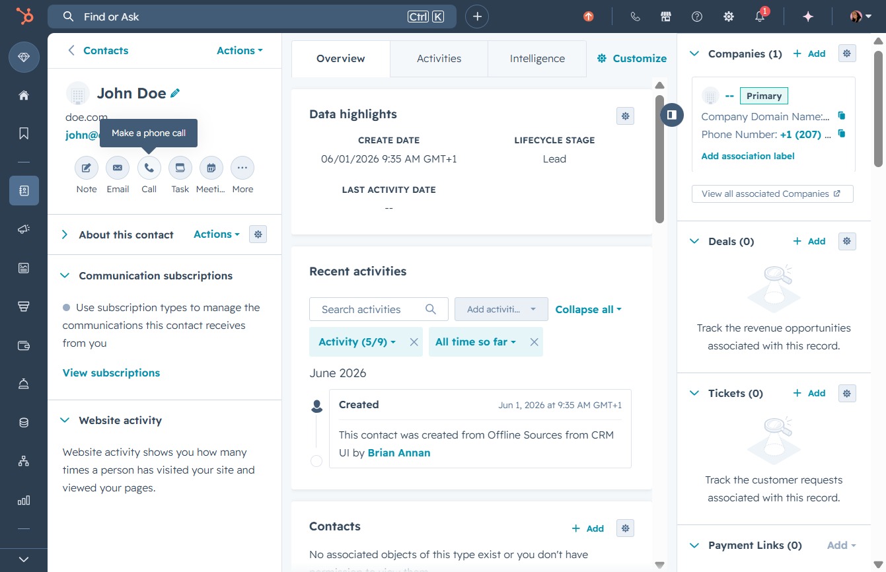Open the workflow hierarchy icon in left navigation
The height and width of the screenshot is (572, 886).
pos(24,461)
